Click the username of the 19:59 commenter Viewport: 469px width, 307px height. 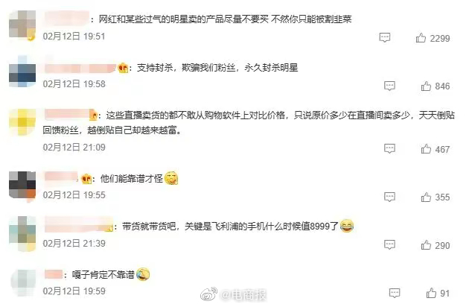click(54, 274)
